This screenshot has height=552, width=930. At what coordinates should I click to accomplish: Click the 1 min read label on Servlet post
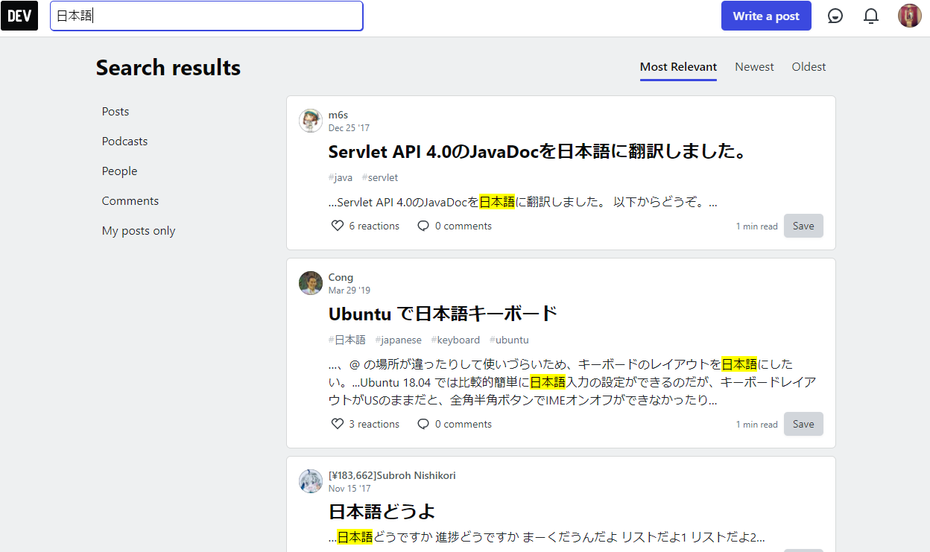(x=756, y=226)
